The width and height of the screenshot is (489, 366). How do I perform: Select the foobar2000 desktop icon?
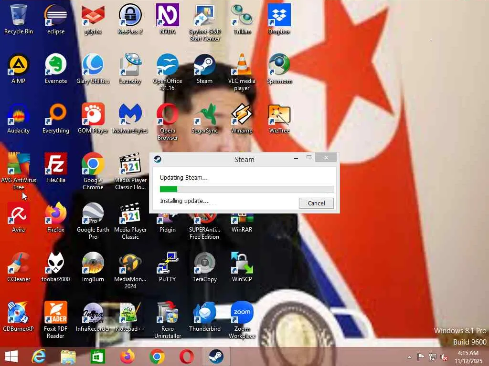pos(56,267)
